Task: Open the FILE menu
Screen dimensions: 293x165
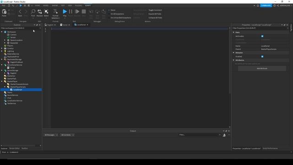Action: 4,5
